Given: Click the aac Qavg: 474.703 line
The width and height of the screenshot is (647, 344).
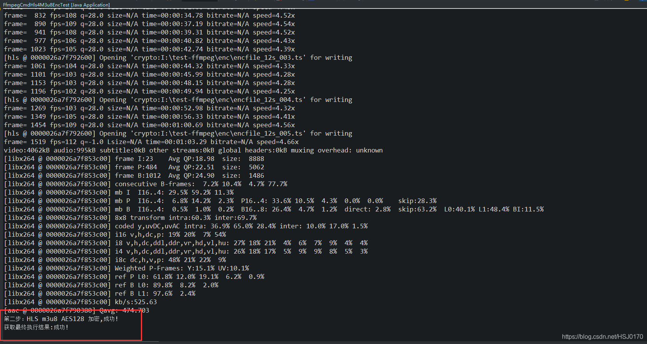Looking at the screenshot, I should click(77, 310).
